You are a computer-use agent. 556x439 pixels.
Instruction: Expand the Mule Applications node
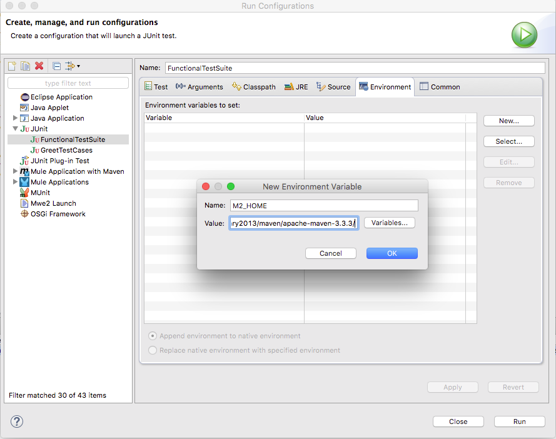coord(15,182)
